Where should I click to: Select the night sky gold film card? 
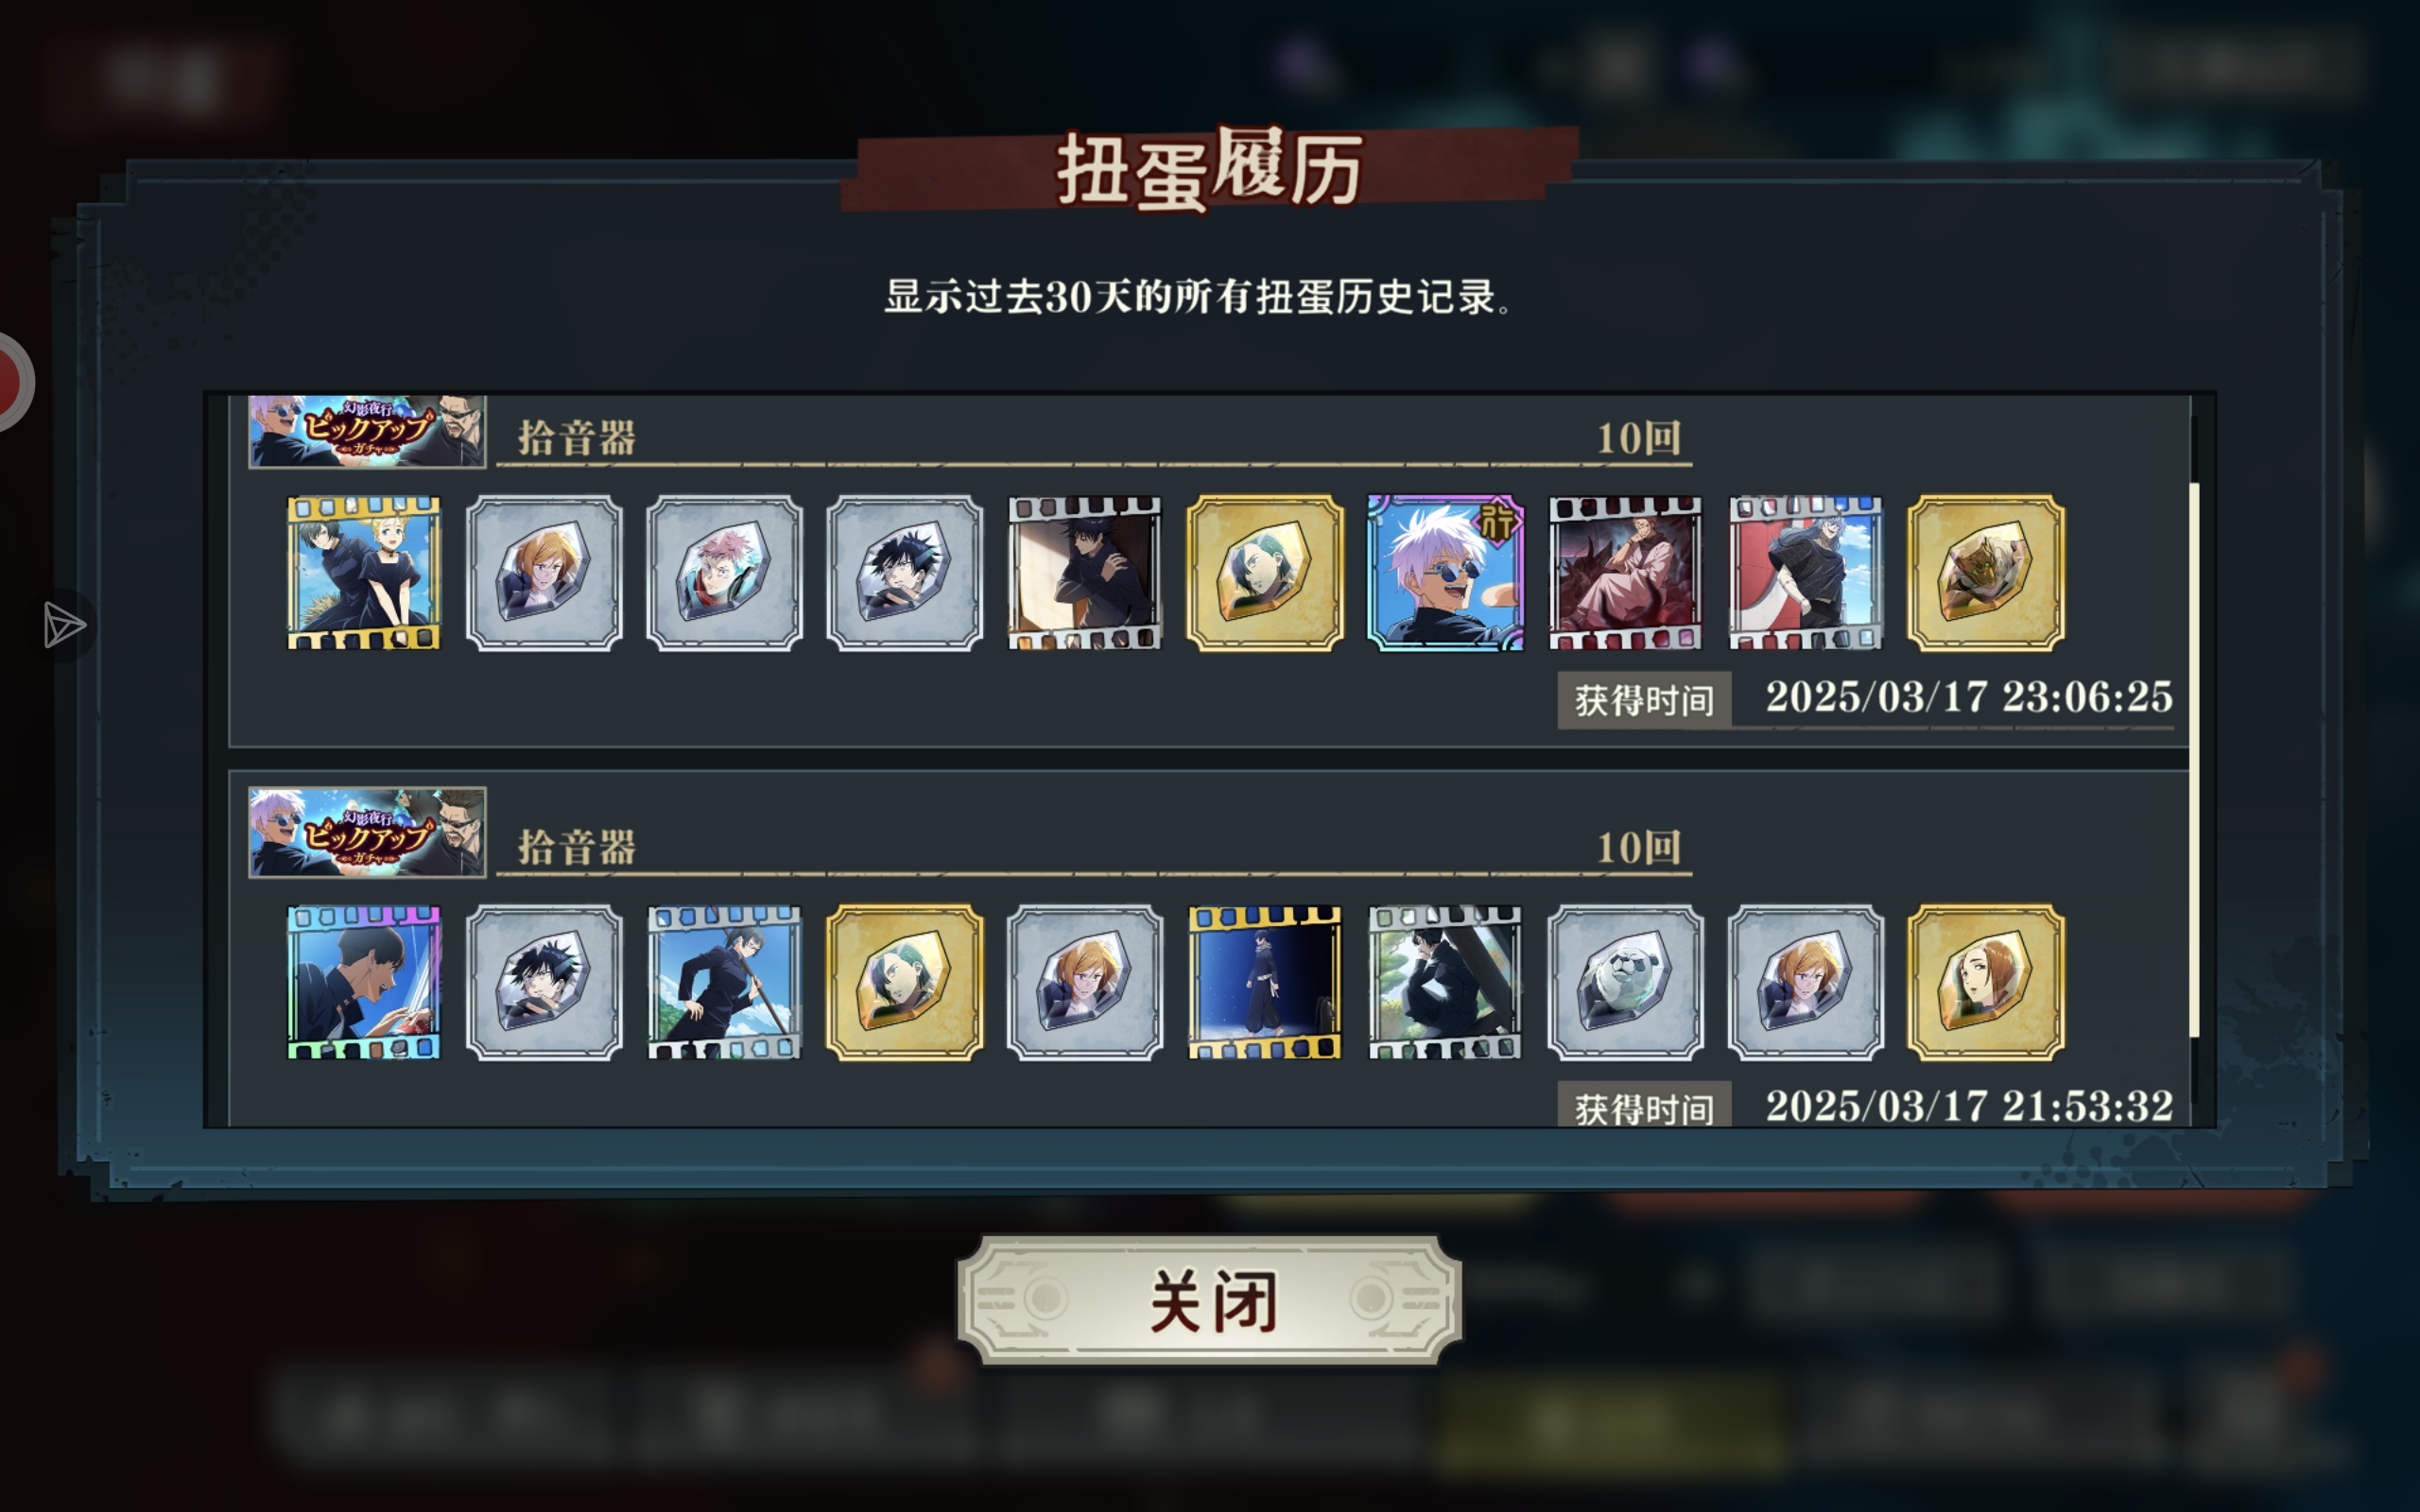pyautogui.click(x=1265, y=983)
